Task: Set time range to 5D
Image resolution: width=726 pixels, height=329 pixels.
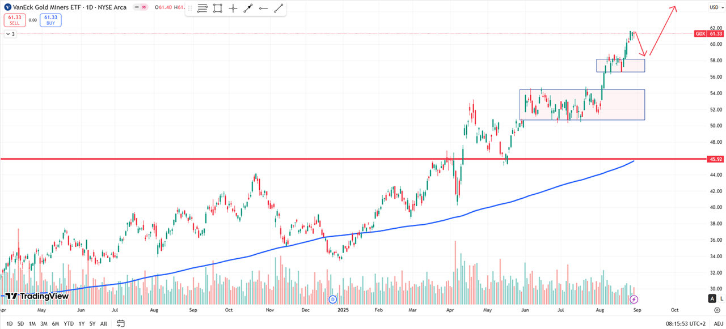Action: (20, 324)
